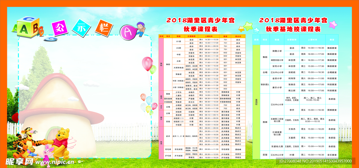Click the '国际象棋教室' classroom cell
Screen dimensions: 359x168
225,99
